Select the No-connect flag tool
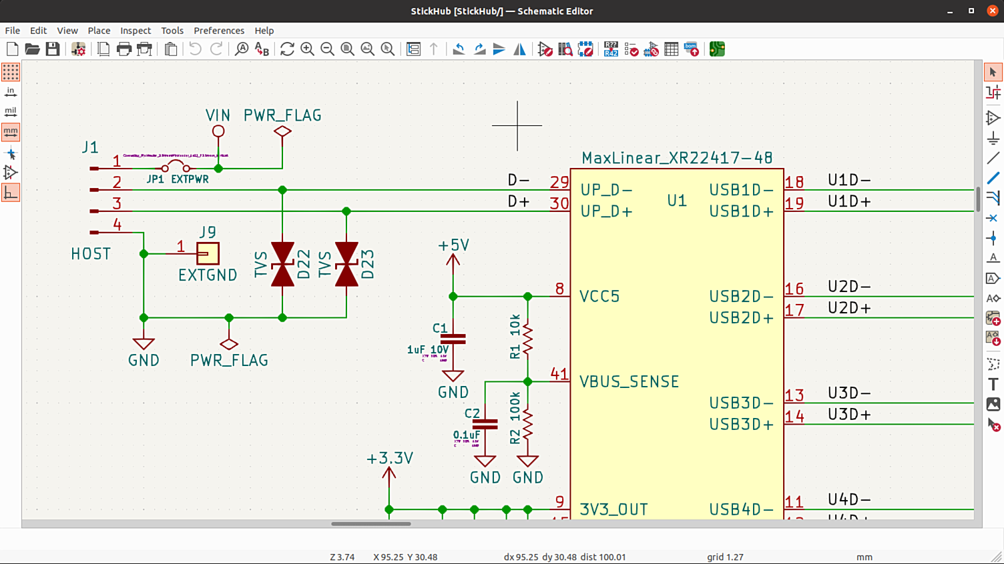 pos(993,218)
